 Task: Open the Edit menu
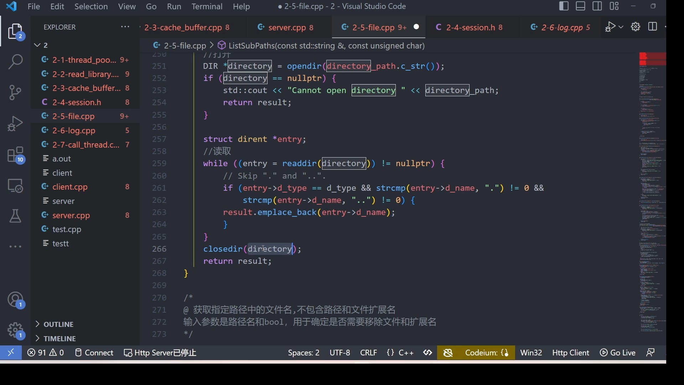tap(57, 6)
